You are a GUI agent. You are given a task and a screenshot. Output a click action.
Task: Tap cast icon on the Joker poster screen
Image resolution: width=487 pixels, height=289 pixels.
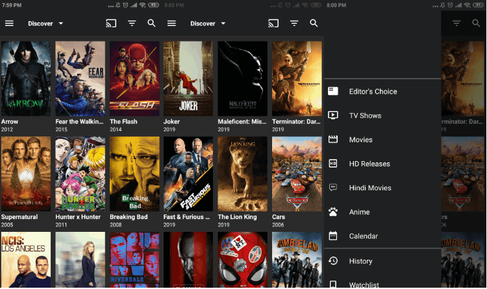tap(273, 23)
